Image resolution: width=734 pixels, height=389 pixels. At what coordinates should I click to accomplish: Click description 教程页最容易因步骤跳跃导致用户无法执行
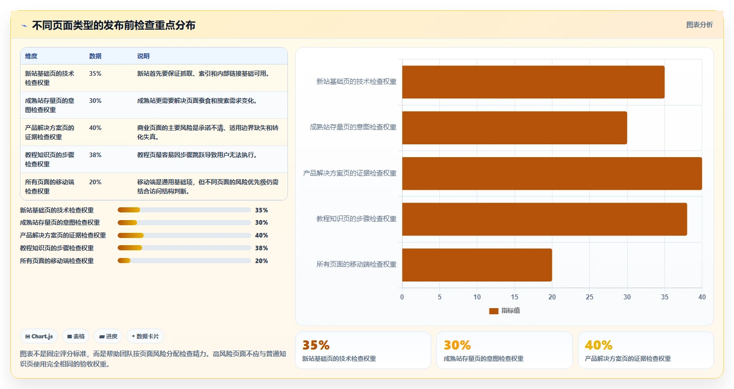[197, 155]
